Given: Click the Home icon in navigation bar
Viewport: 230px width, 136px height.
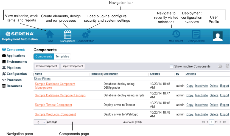Looking at the screenshot, I should 50,35.
